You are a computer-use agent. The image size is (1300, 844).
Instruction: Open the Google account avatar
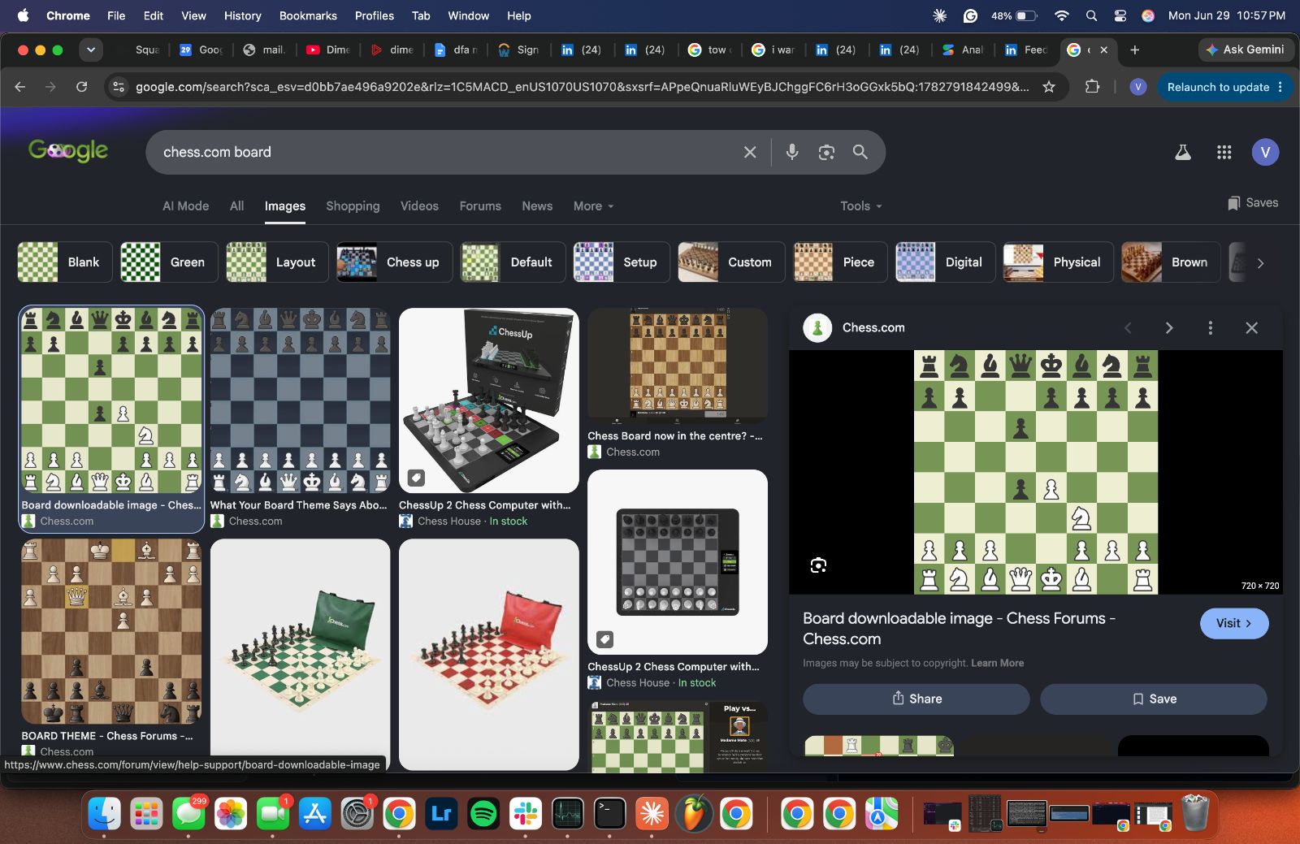[x=1265, y=152]
